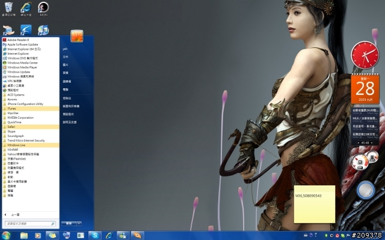This screenshot has height=240, width=385.
Task: Click the Windows Start orb
Action: (x=5, y=235)
